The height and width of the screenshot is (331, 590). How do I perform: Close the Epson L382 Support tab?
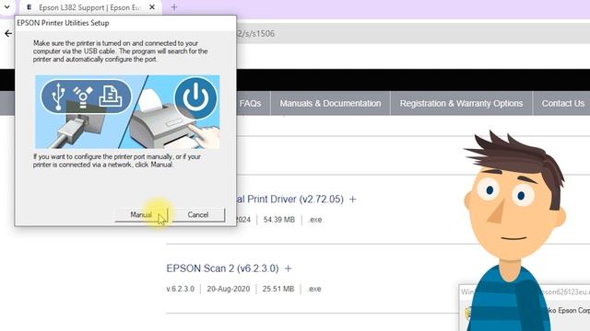point(152,7)
